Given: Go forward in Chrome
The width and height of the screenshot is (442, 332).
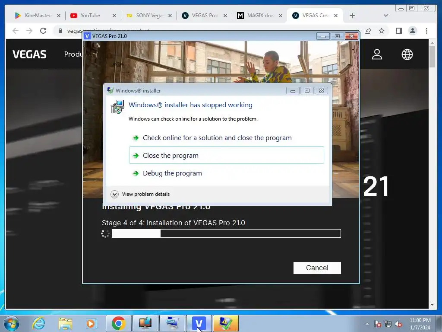Looking at the screenshot, I should (29, 31).
